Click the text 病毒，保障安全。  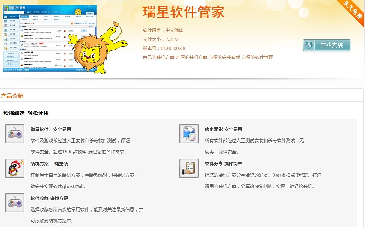[x=222, y=152]
